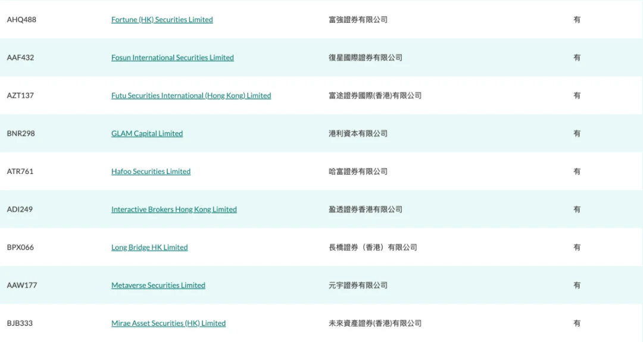Click the reference code AHQ488
The height and width of the screenshot is (342, 643).
coord(21,20)
